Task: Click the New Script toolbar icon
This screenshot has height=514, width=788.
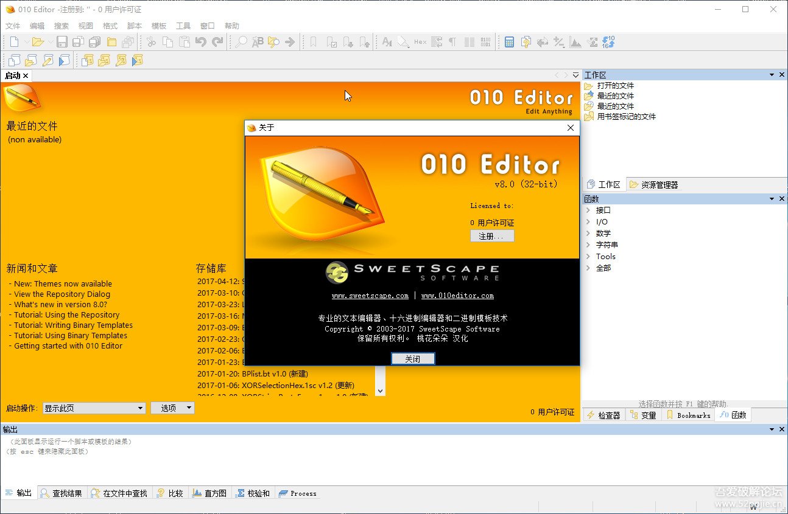Action: coord(14,60)
